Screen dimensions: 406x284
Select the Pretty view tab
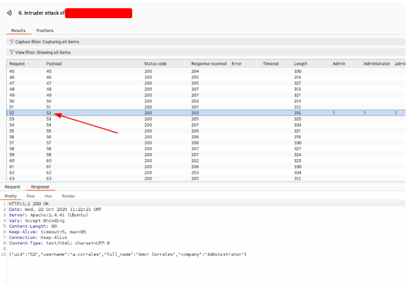[11, 196]
